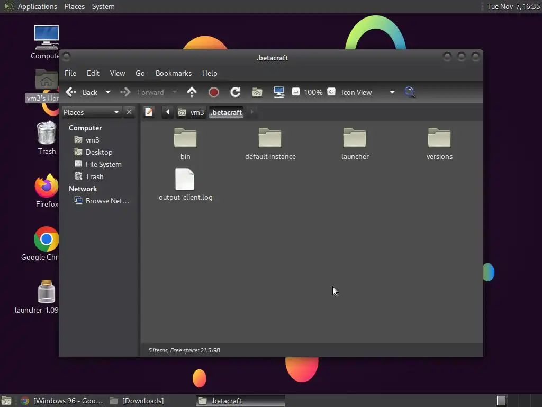The width and height of the screenshot is (542, 407).
Task: Zoom out with the minus icon
Action: 296,92
